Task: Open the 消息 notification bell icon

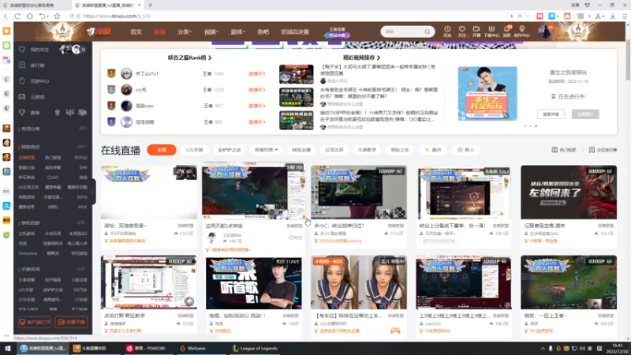Action: pyautogui.click(x=506, y=29)
